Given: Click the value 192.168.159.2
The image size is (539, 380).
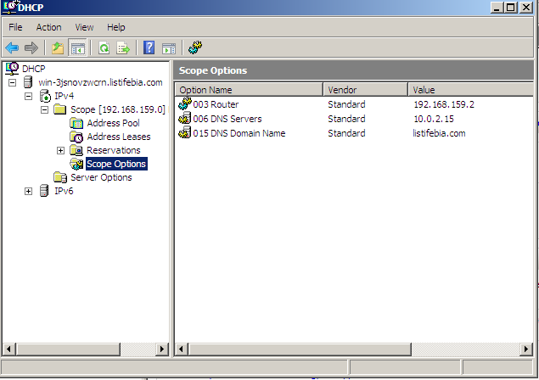Looking at the screenshot, I should [x=444, y=104].
